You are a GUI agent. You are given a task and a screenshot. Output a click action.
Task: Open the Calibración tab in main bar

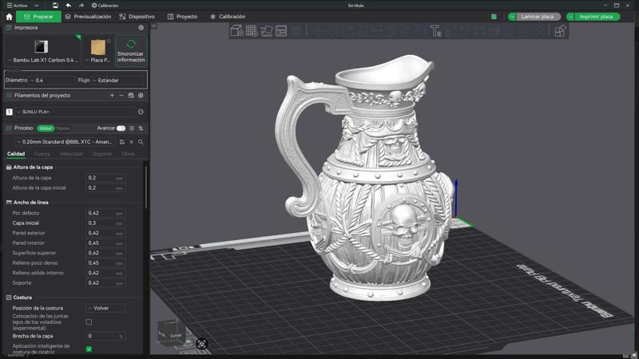[x=228, y=17]
